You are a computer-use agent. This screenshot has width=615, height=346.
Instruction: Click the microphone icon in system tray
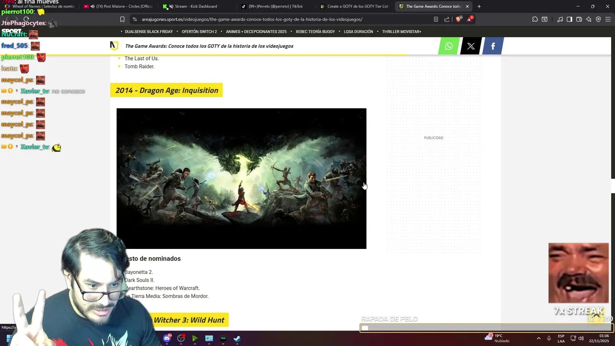pos(549,338)
